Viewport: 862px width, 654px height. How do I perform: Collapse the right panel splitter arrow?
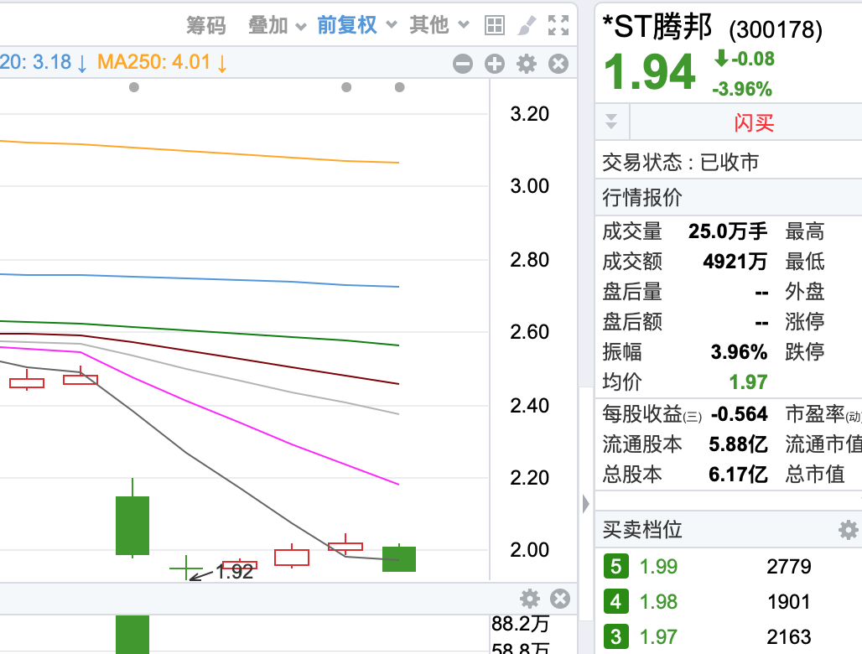(585, 503)
